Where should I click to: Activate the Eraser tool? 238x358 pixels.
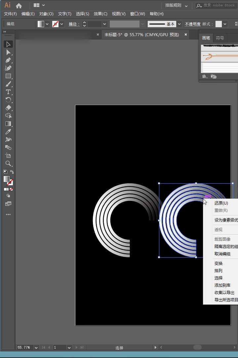(8, 108)
